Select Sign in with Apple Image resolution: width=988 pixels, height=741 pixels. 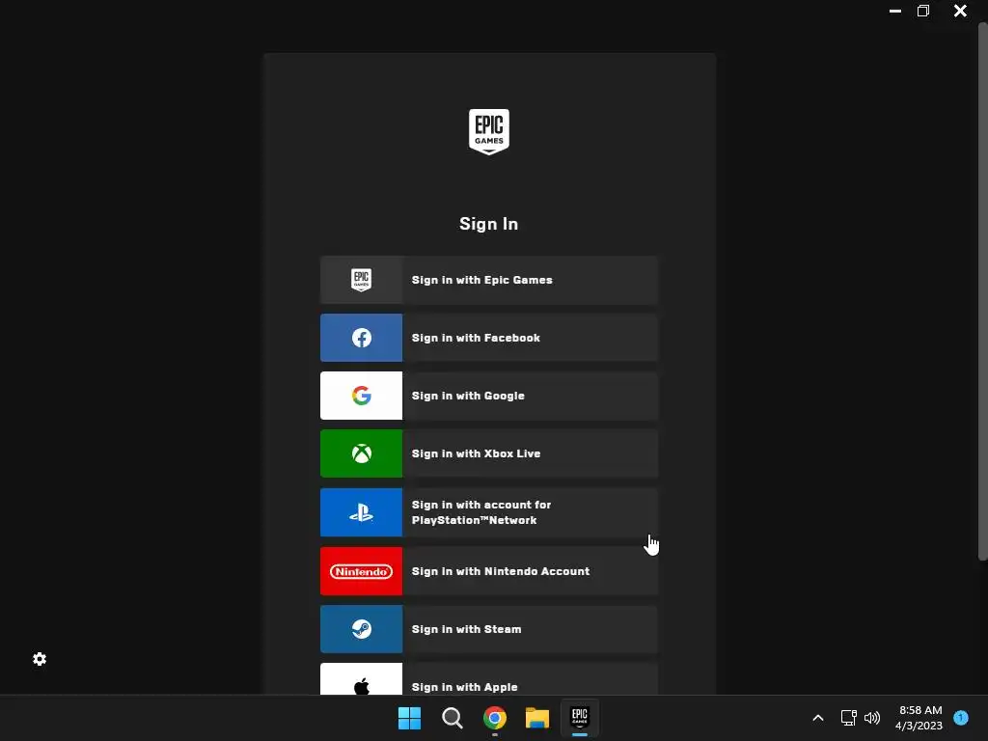(x=489, y=679)
